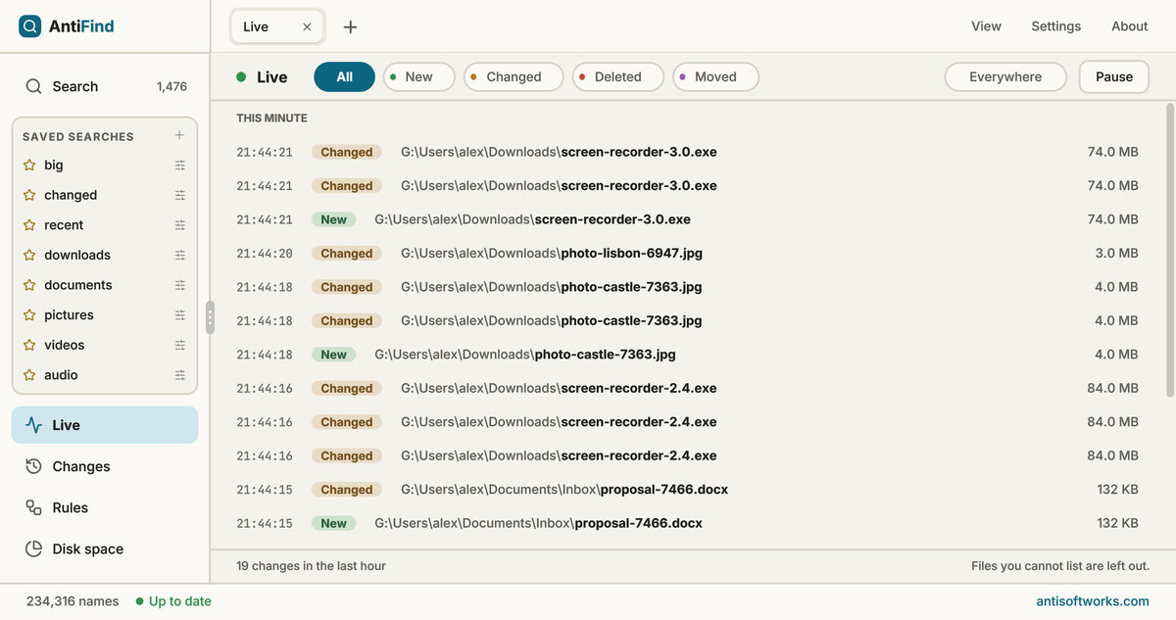
Task: Filter live feed to New files
Action: (x=418, y=76)
